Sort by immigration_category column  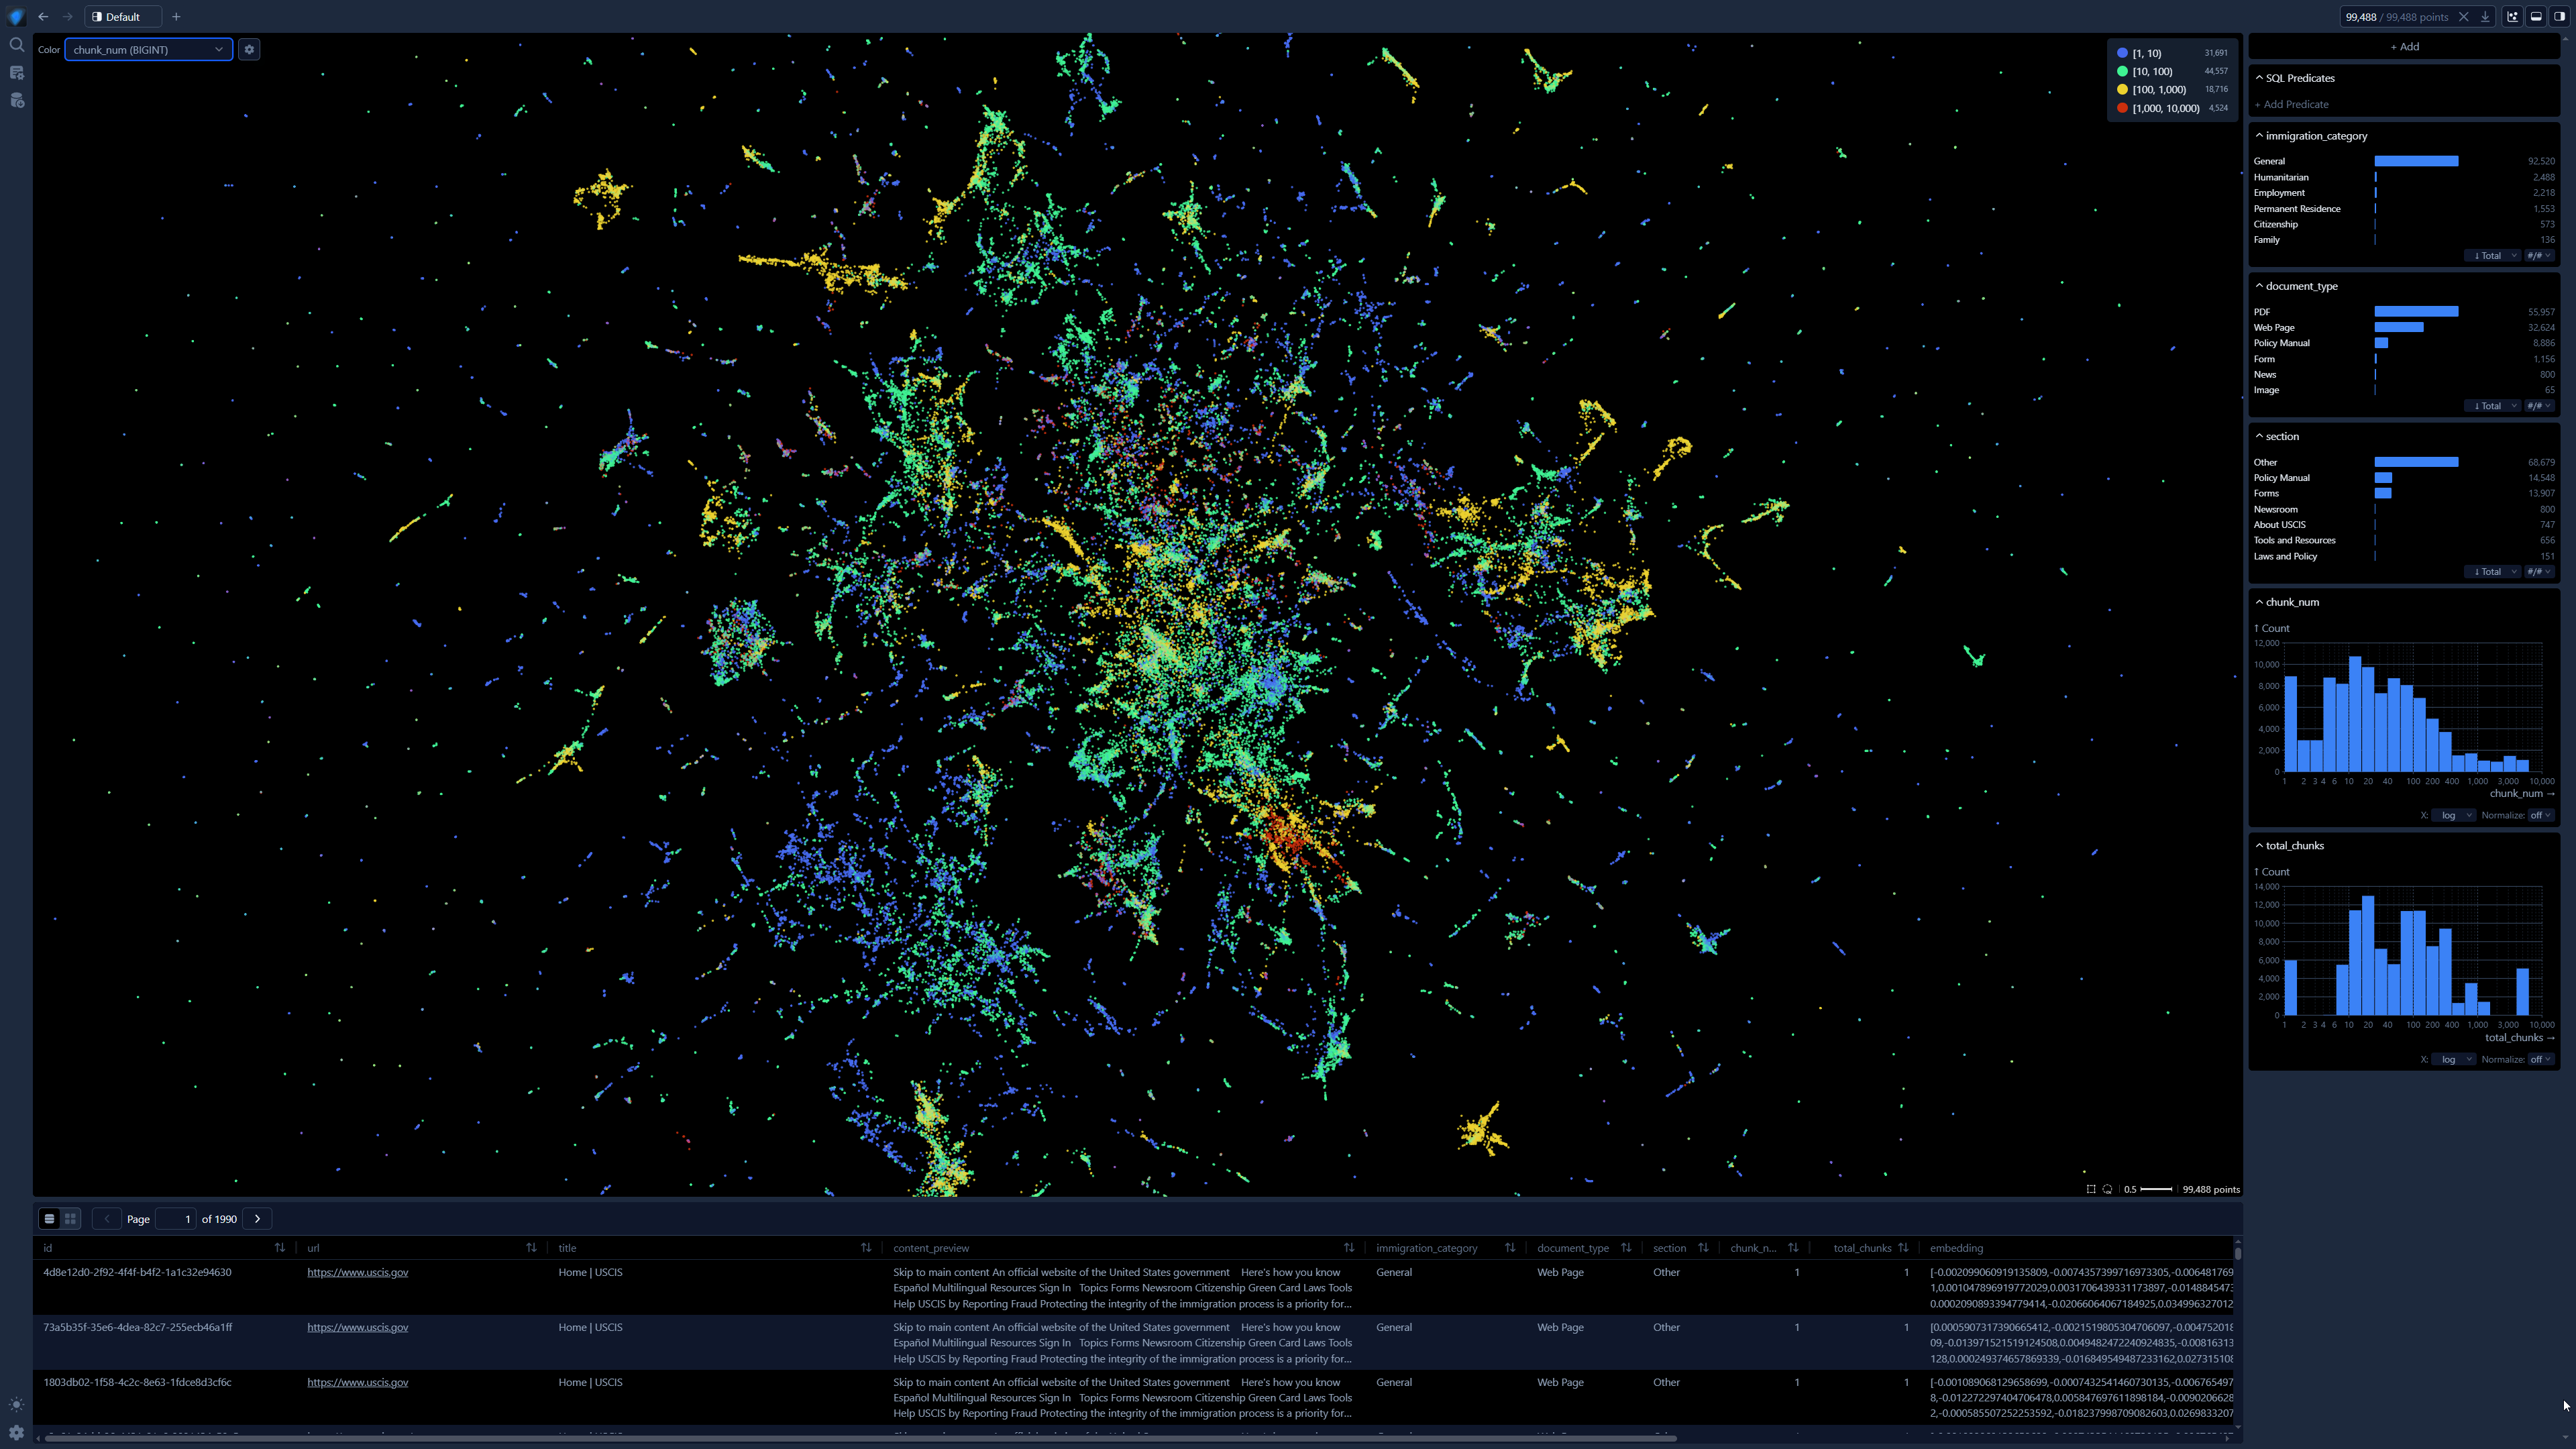coord(1509,1247)
